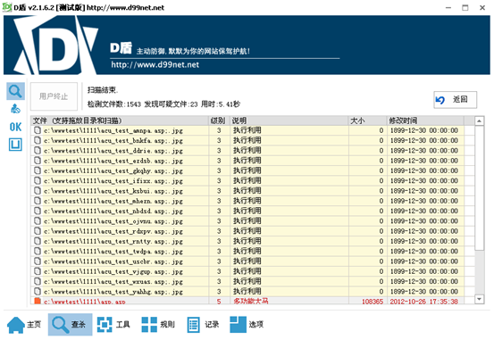Select file path acu_test_gkqhy.asp;.jpg
The image size is (494, 340).
pos(113,171)
